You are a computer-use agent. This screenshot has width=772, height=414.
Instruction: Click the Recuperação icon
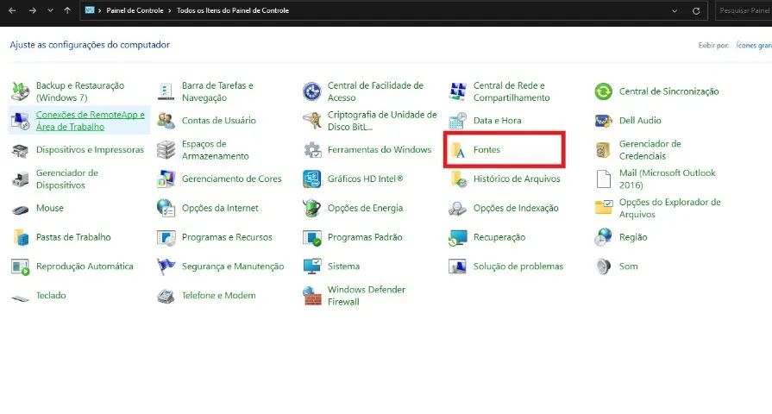[457, 237]
